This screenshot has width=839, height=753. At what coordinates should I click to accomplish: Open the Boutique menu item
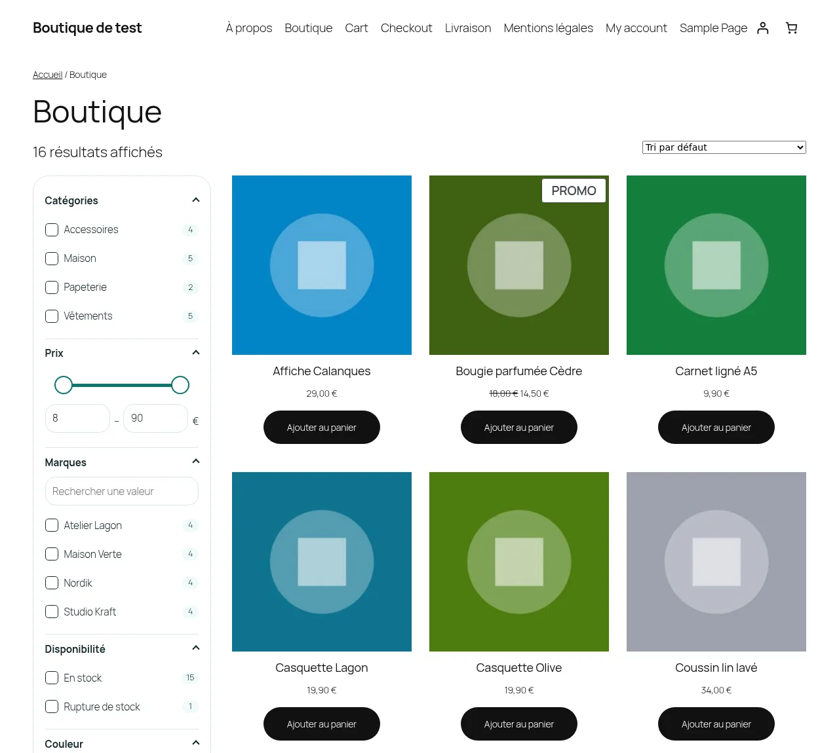coord(309,28)
